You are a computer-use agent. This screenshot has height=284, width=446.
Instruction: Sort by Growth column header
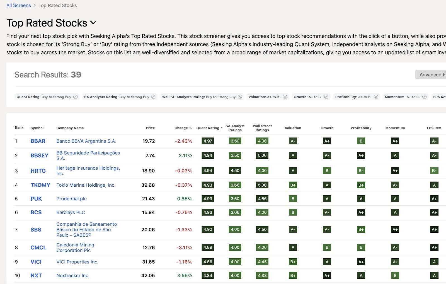[x=327, y=128]
